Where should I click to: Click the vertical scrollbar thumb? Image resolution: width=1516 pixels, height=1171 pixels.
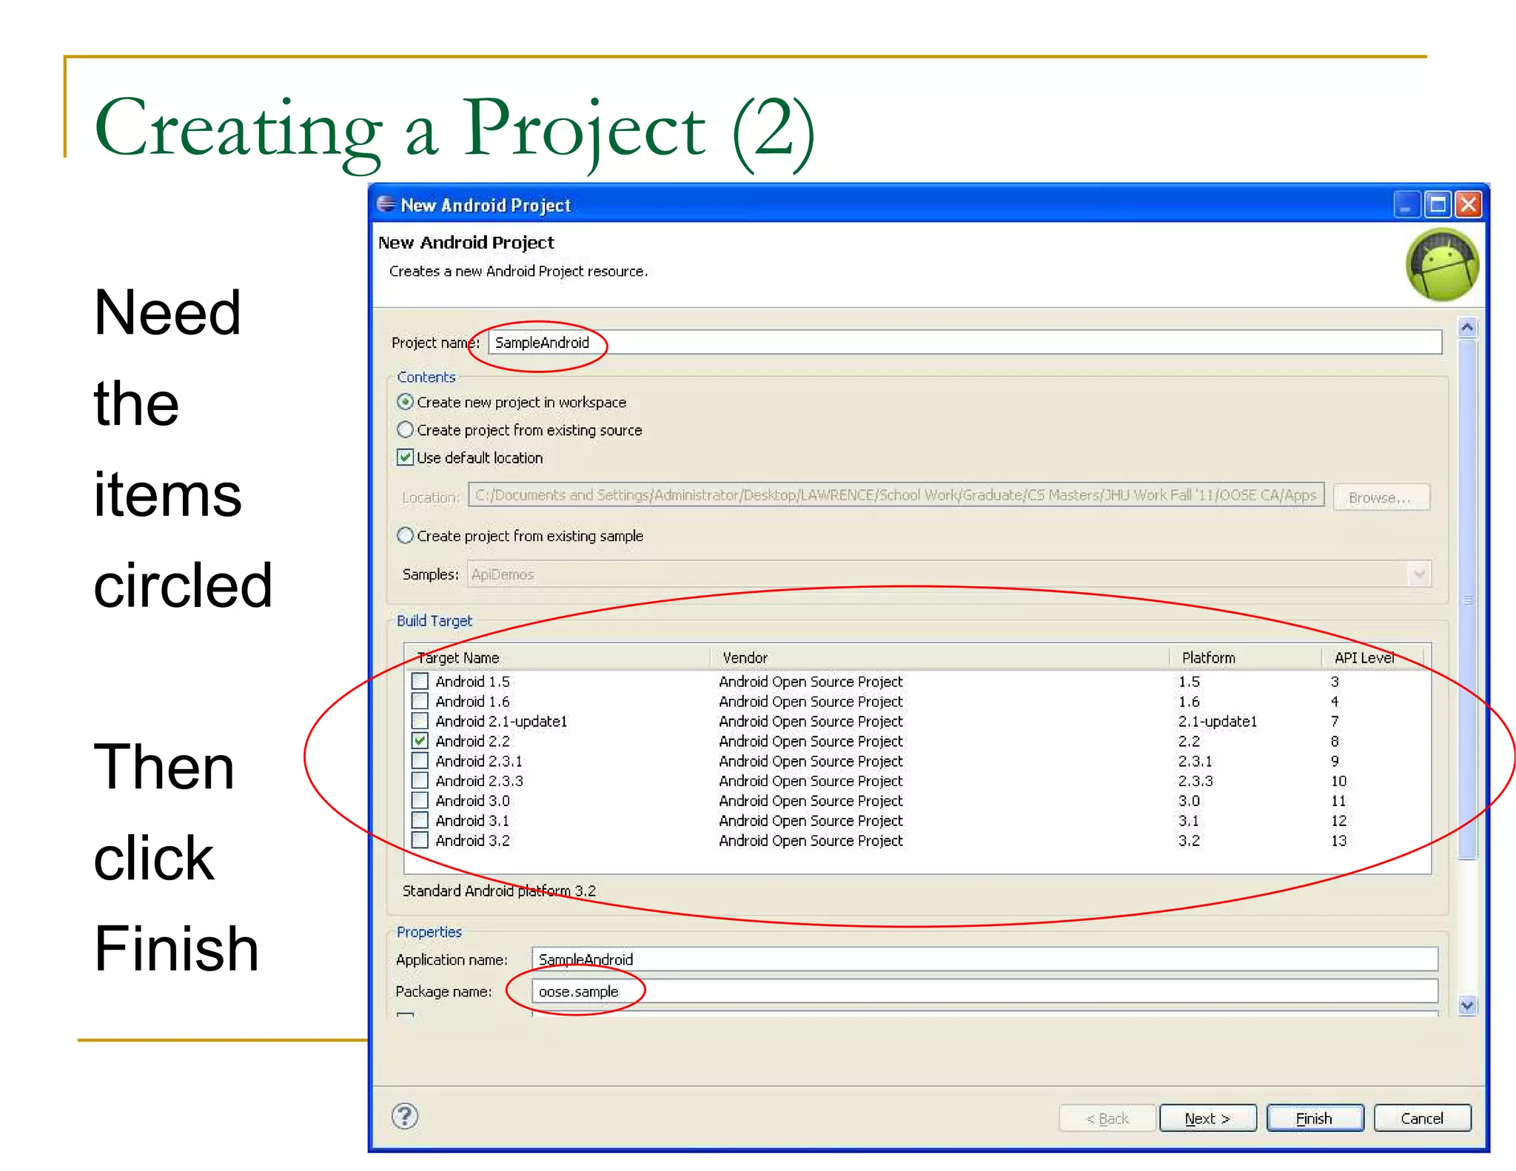click(1467, 599)
